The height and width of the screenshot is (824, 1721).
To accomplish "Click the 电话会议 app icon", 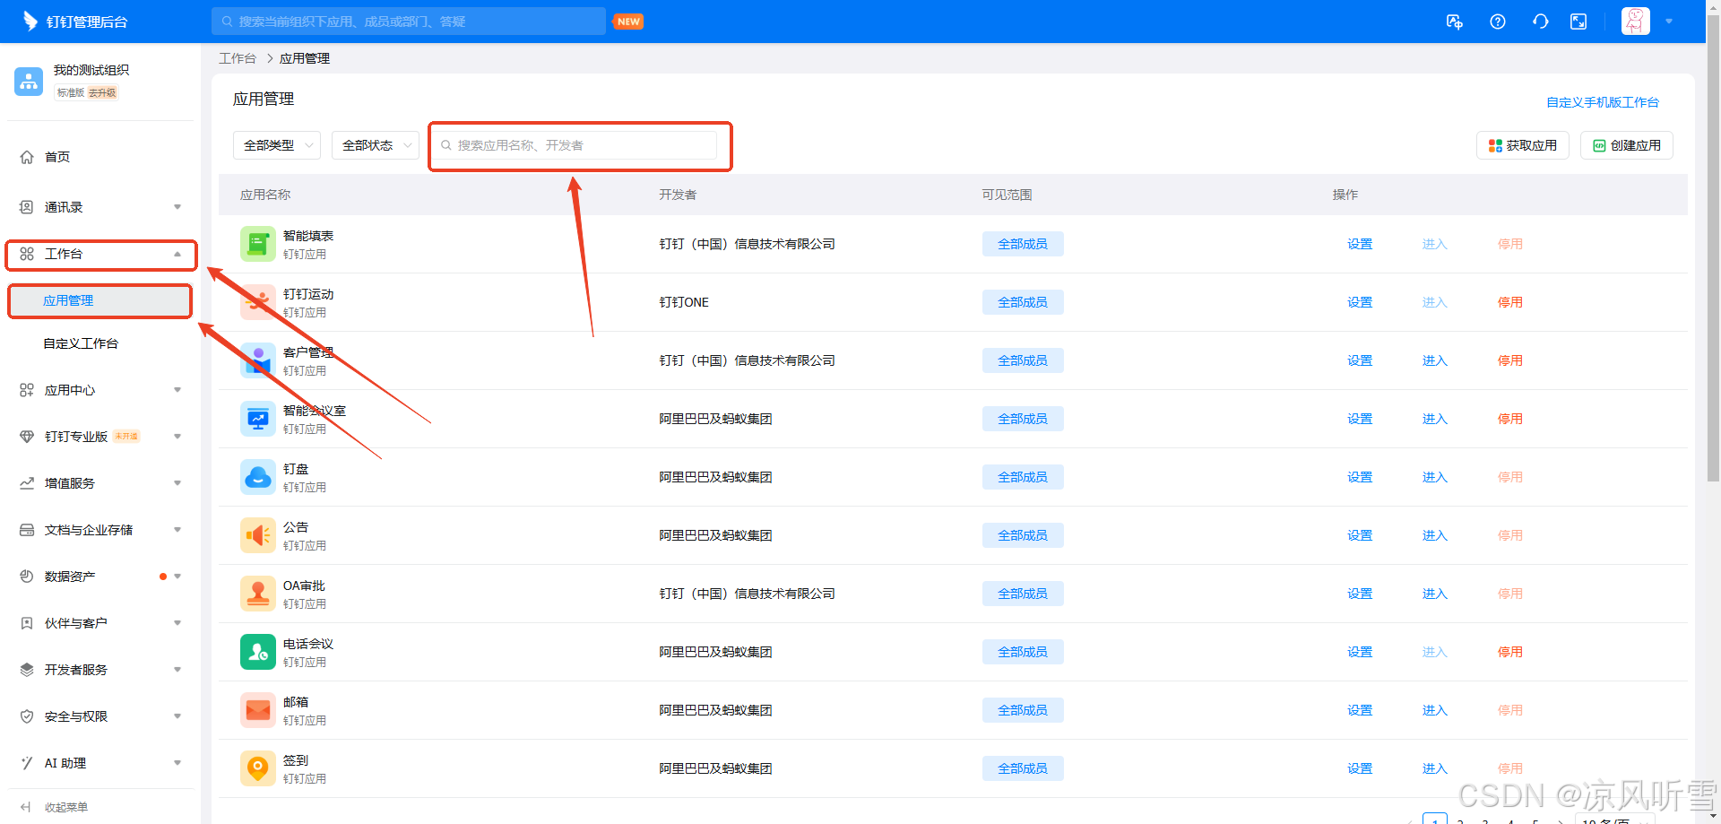I will (x=258, y=652).
